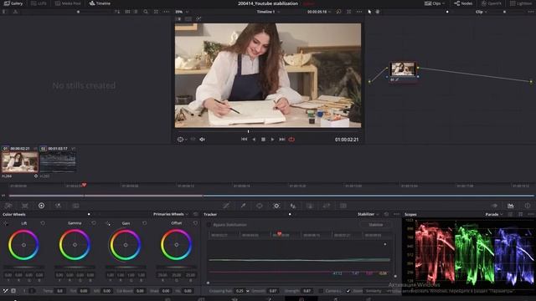Open the Stabilizer mode dropdown in Tracker
Image resolution: width=536 pixels, height=301 pixels.
coord(368,214)
